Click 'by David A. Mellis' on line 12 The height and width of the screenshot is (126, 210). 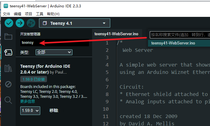[x=147, y=124]
